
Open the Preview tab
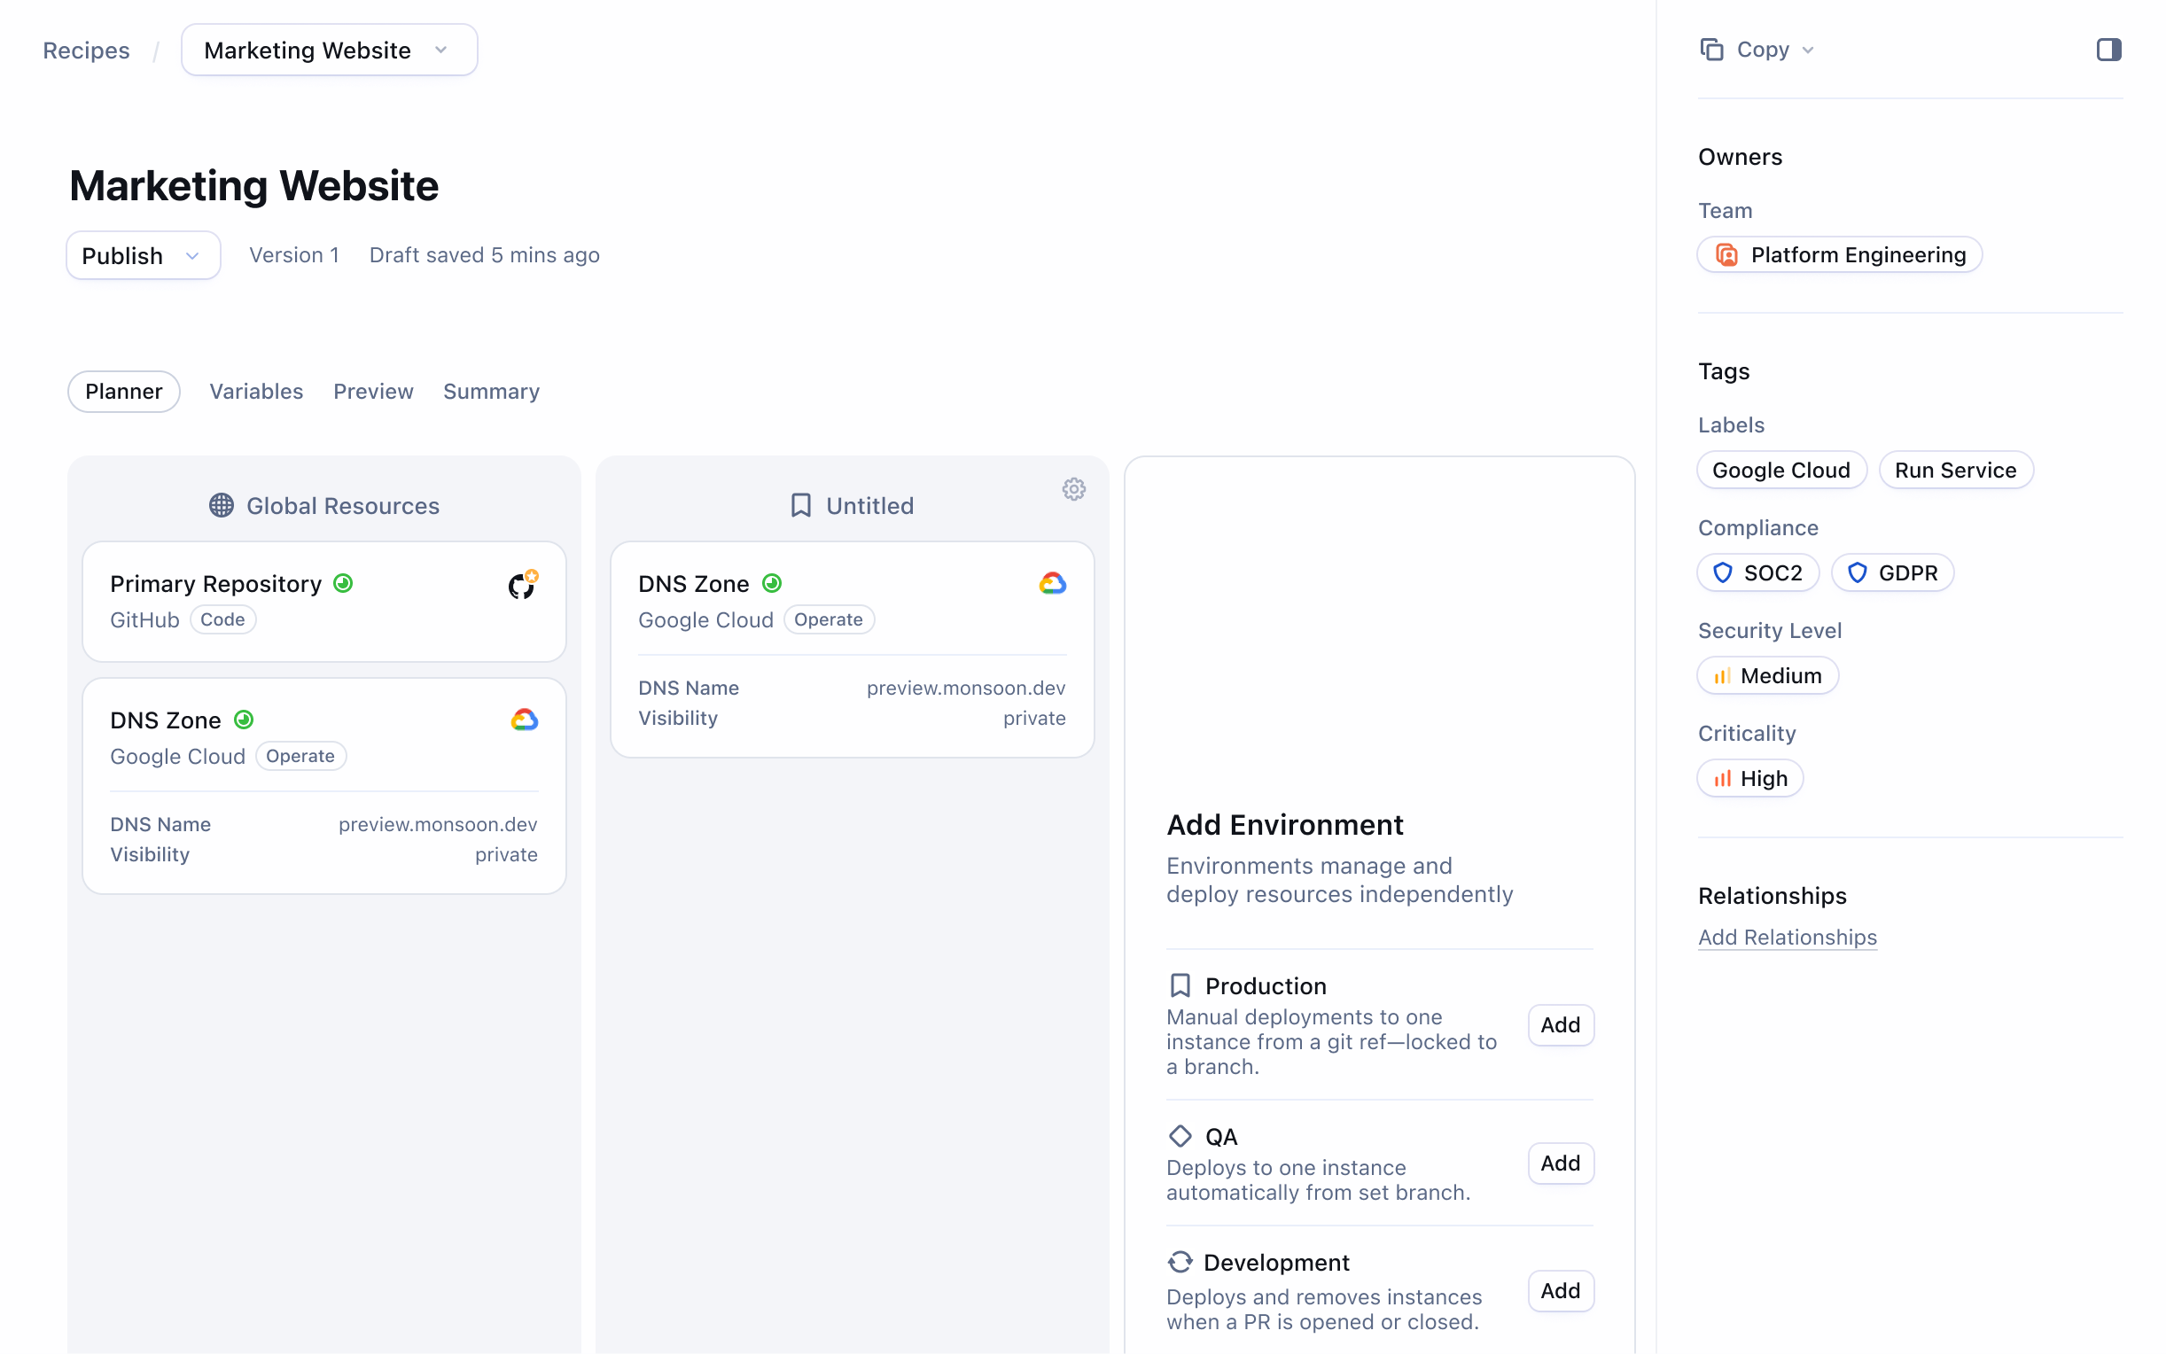coord(372,392)
